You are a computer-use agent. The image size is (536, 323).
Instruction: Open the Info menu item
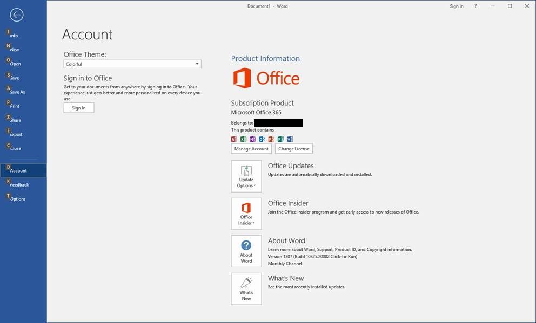tap(23, 35)
